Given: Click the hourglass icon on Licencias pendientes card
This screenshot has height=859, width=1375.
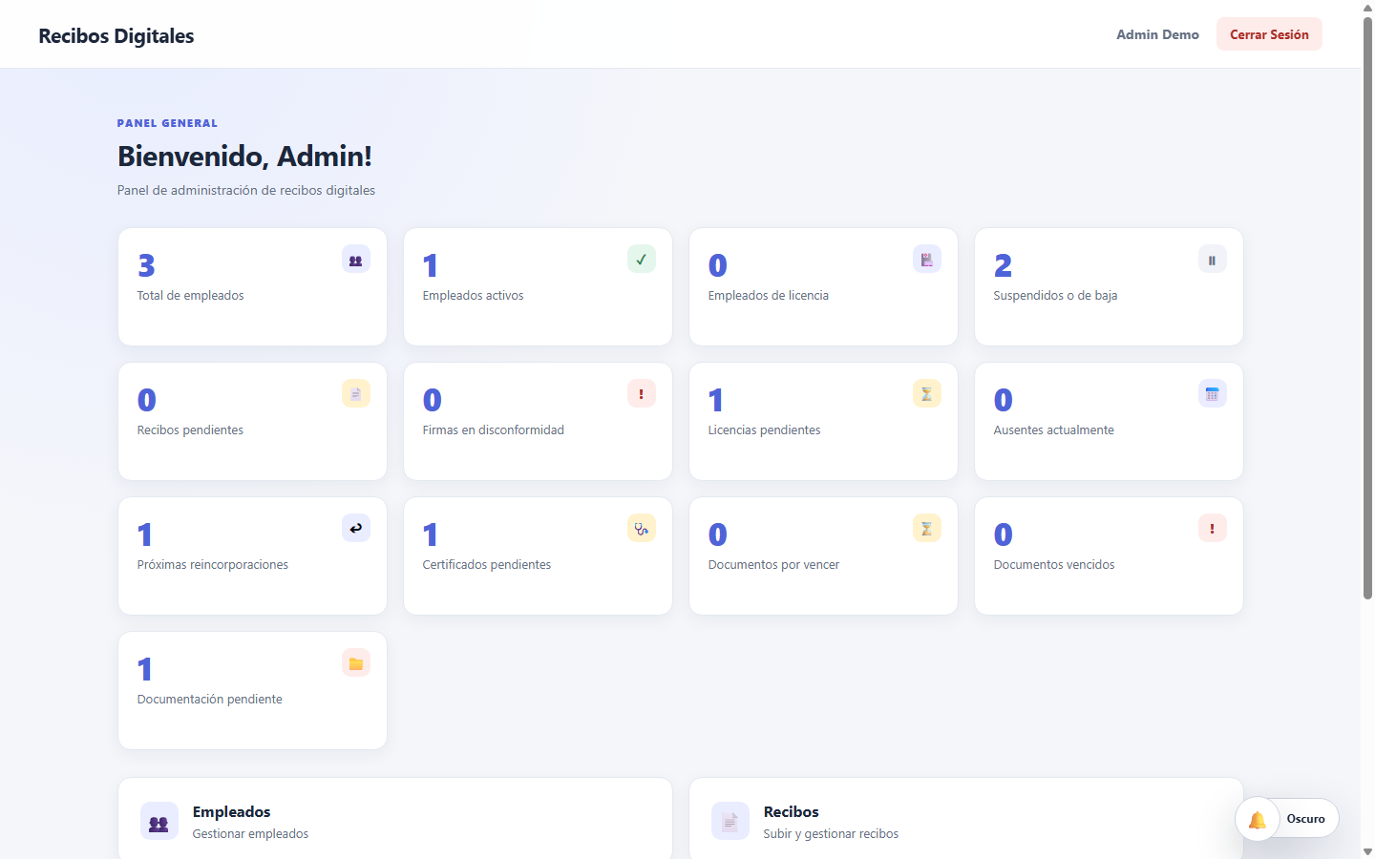Looking at the screenshot, I should tap(927, 394).
